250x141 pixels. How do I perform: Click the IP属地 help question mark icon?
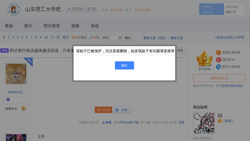pos(97,122)
